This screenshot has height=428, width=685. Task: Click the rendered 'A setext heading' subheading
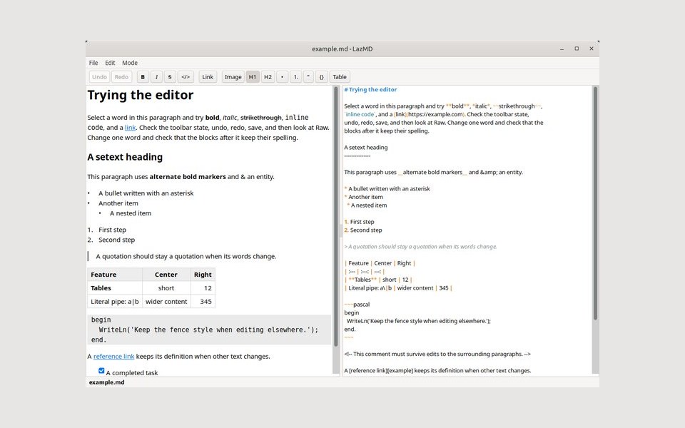[125, 157]
